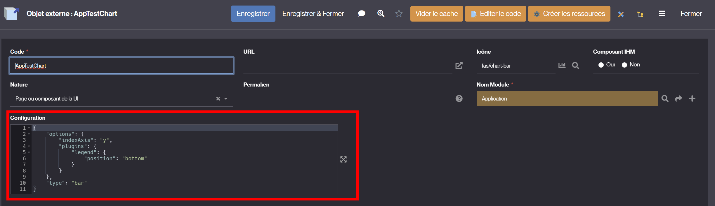
Task: Click the magnifier zoom icon in header
Action: pos(381,13)
